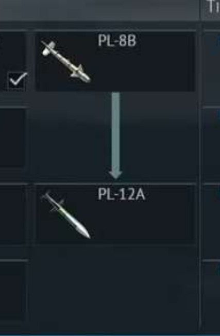Select the next-column cell beside the arrow
This screenshot has height=336, width=220.
point(212,145)
